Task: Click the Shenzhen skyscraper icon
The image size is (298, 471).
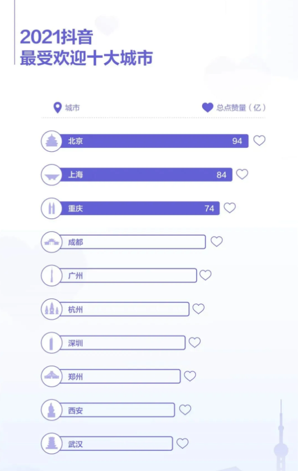Action: tap(52, 343)
